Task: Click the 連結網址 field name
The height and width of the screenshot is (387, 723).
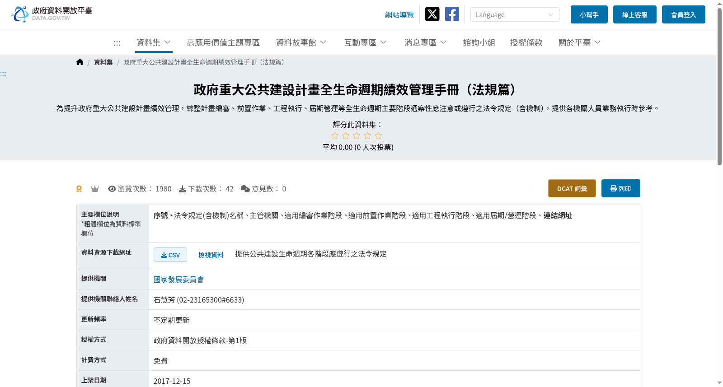Action: [558, 215]
